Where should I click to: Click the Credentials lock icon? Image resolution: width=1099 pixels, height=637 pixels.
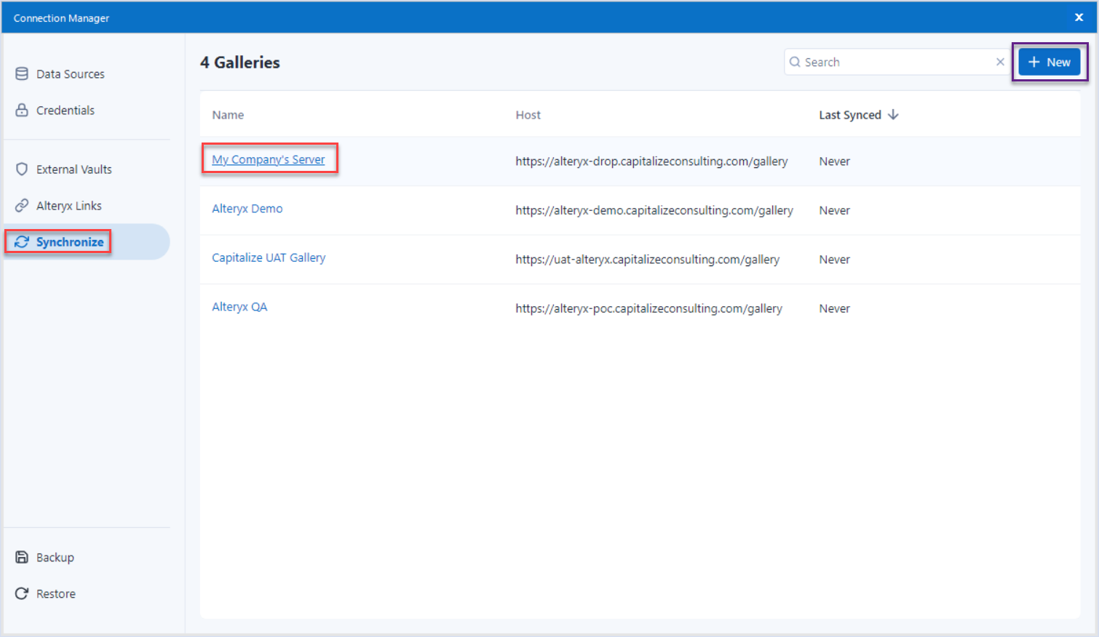22,110
